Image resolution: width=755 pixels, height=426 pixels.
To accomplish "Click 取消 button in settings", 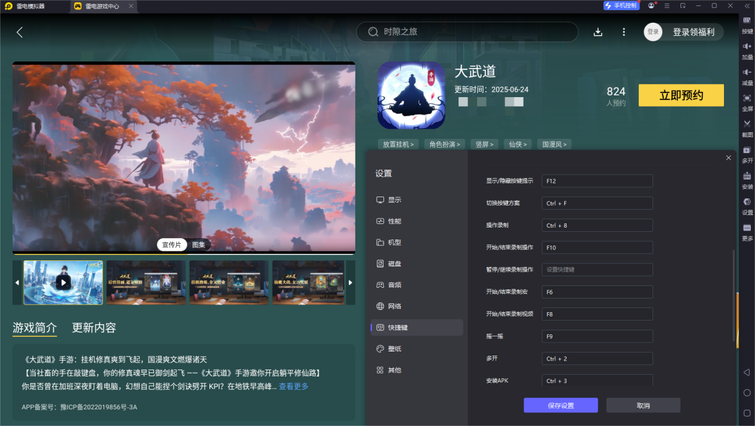I will click(643, 406).
